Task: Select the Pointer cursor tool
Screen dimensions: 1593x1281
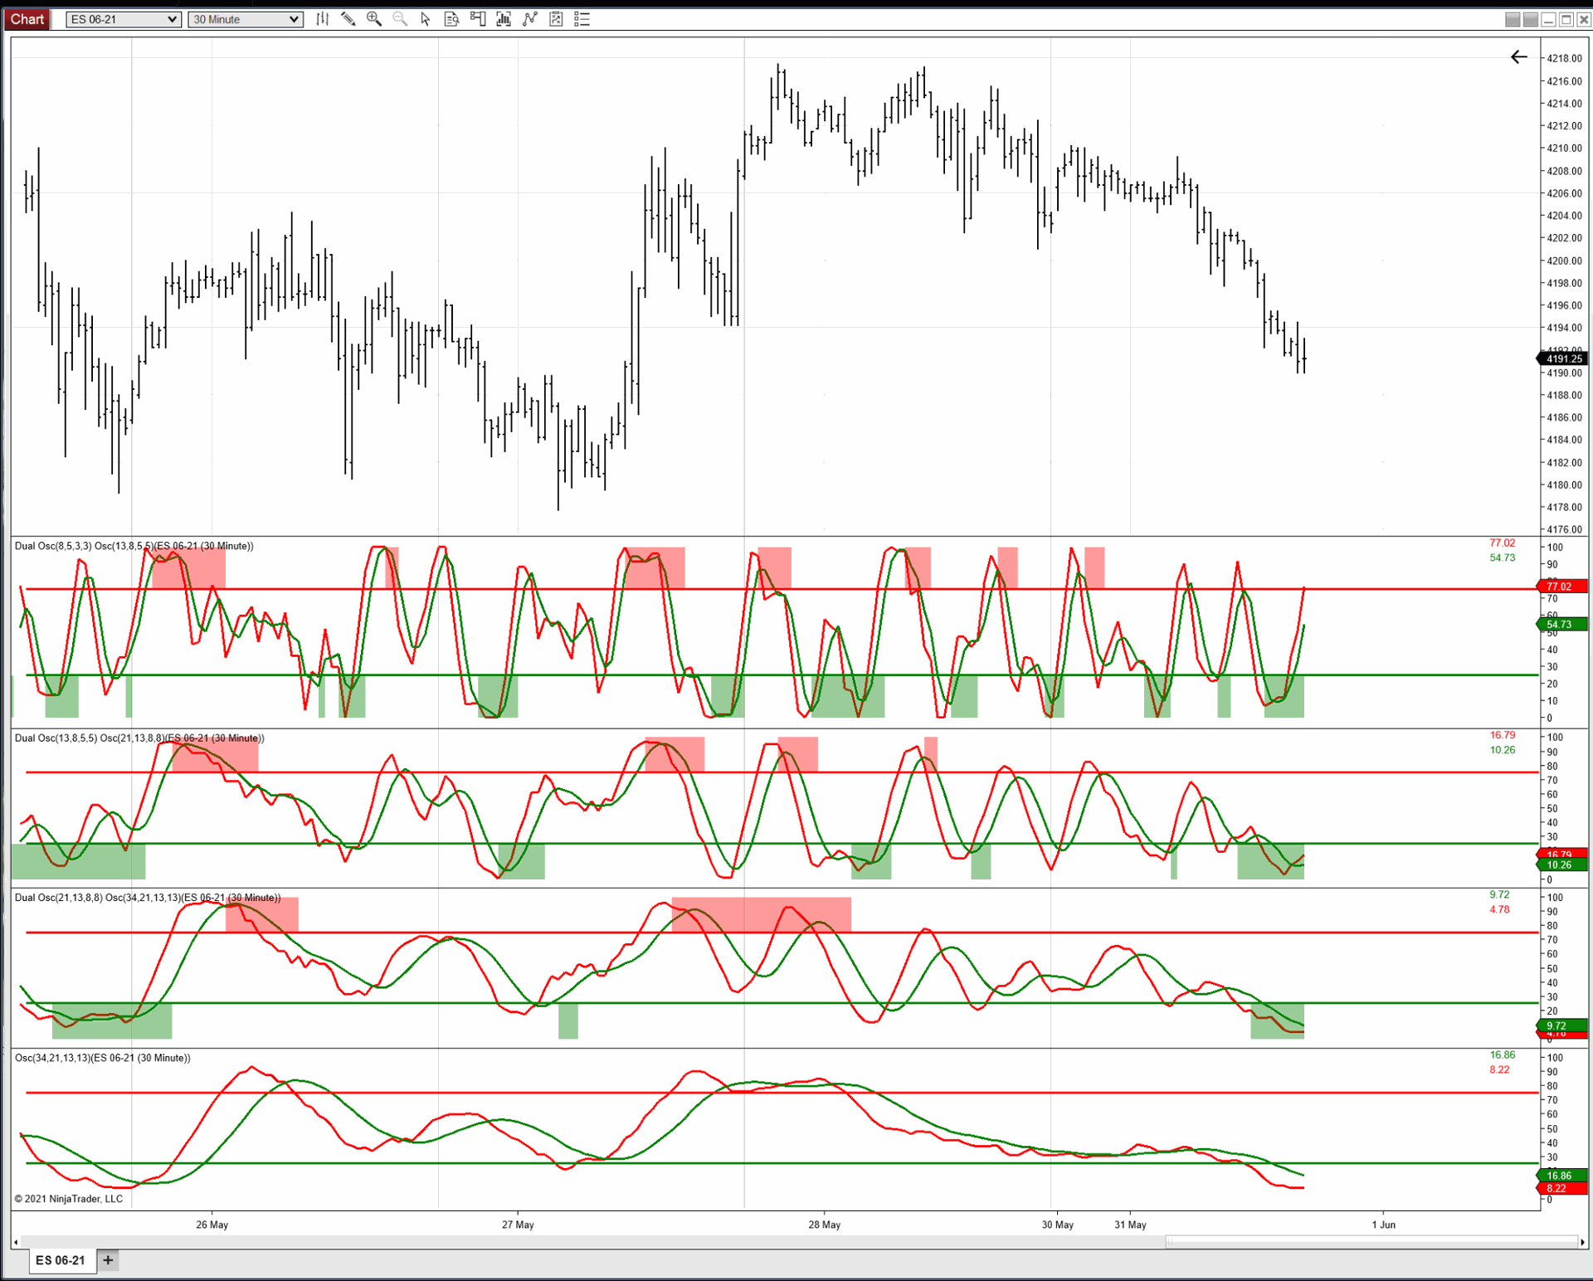Action: (425, 18)
